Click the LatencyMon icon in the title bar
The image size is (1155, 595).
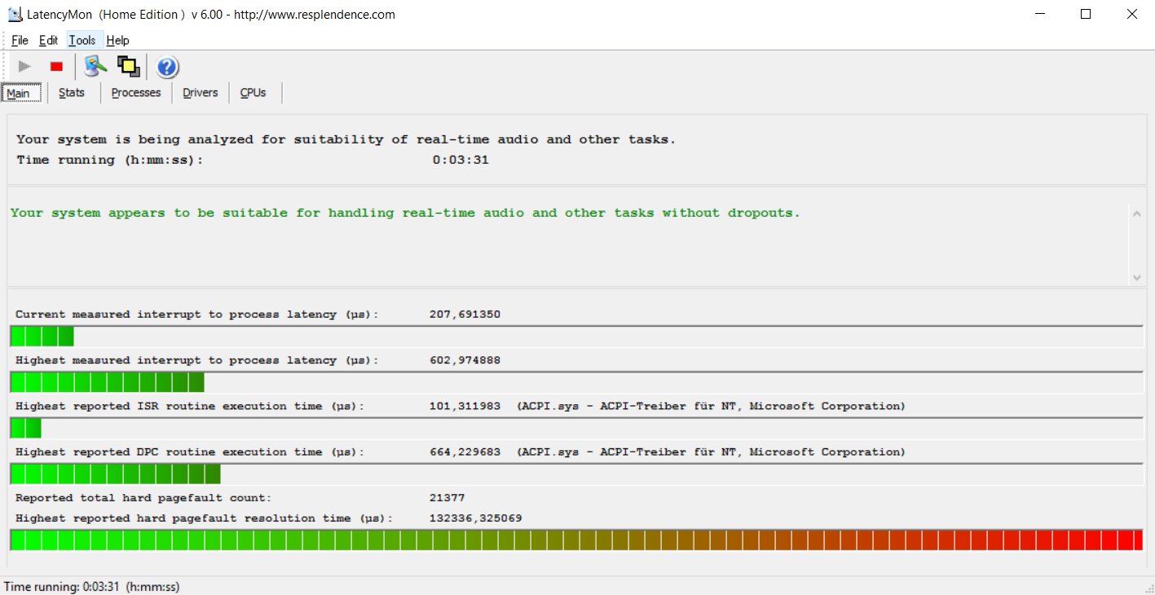(x=15, y=15)
